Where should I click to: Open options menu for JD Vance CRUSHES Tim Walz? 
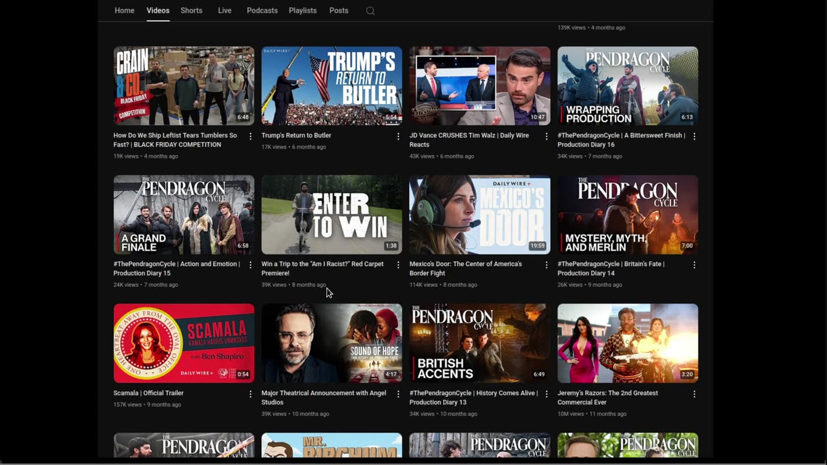tap(547, 136)
